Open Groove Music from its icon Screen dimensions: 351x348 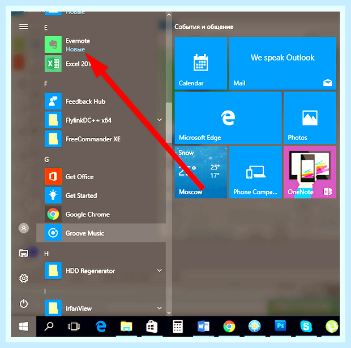point(53,233)
